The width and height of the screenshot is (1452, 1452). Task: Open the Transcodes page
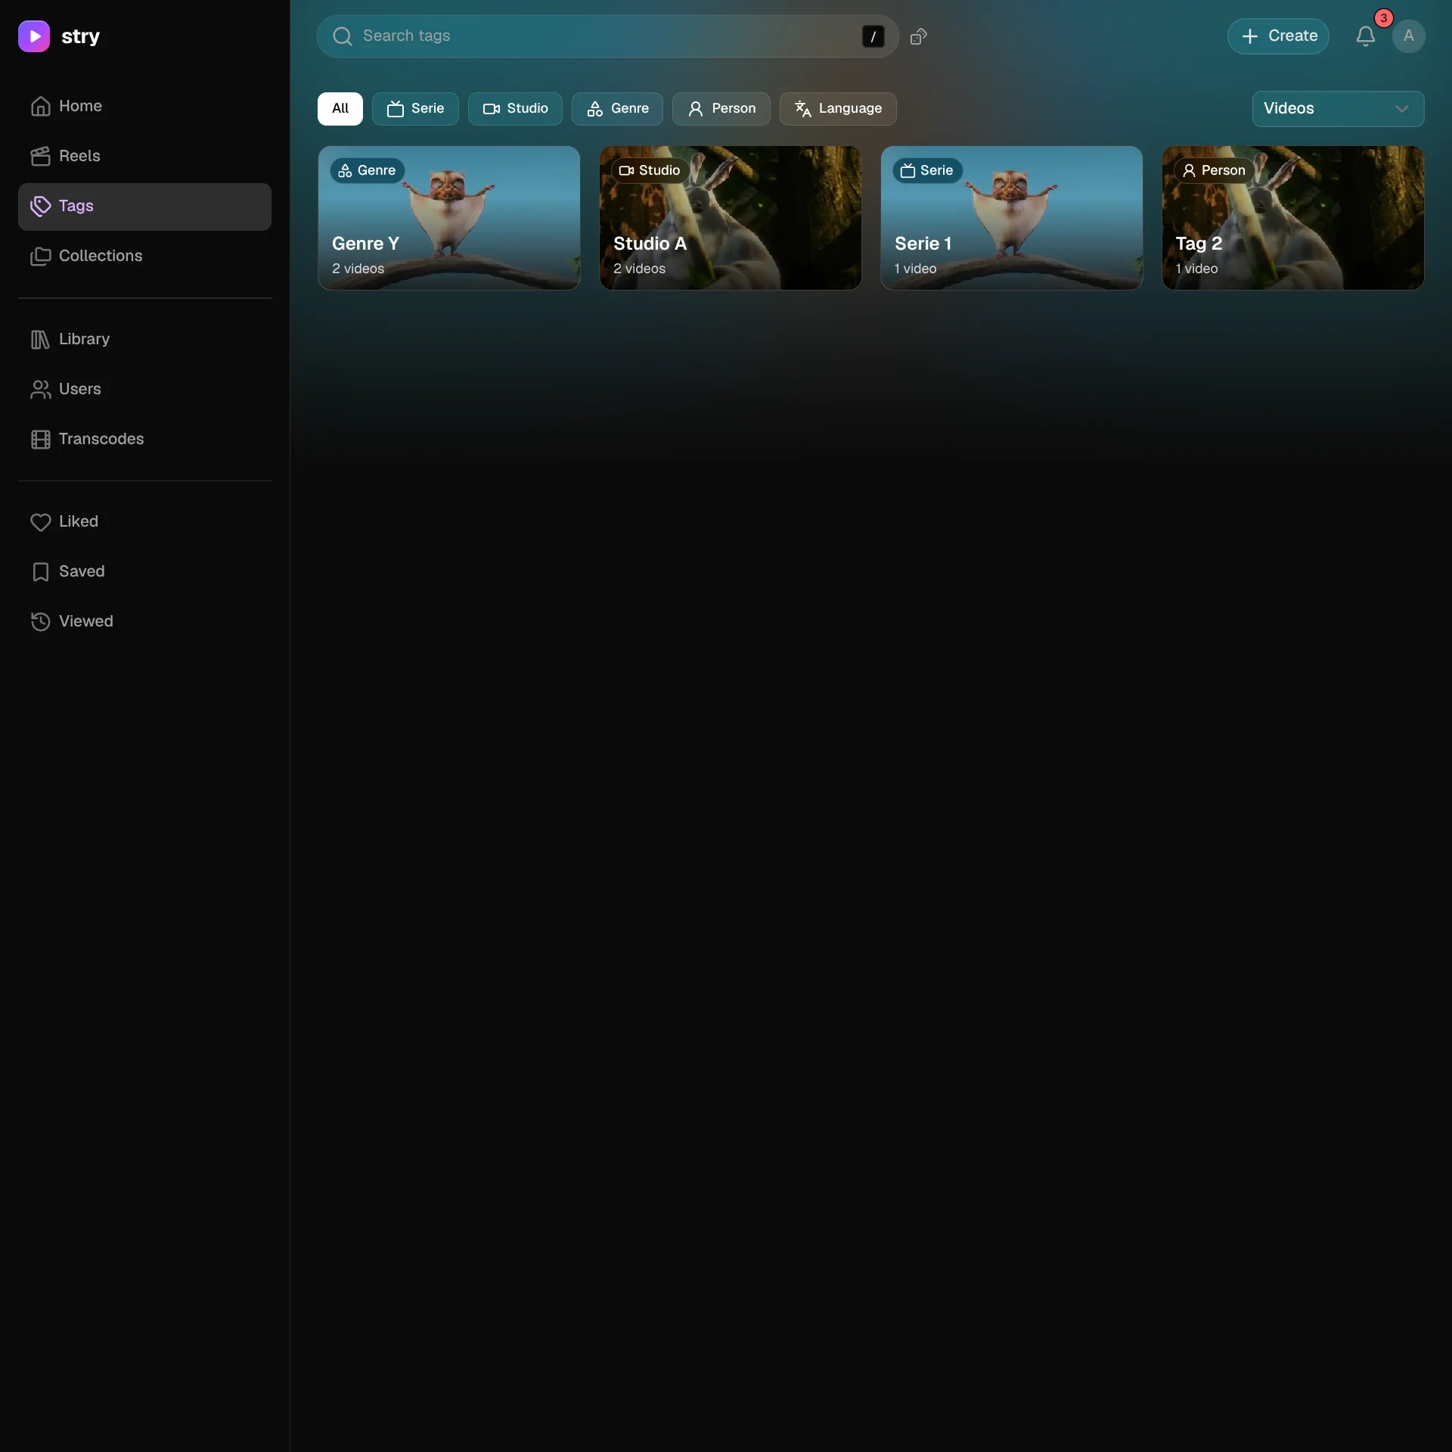144,439
